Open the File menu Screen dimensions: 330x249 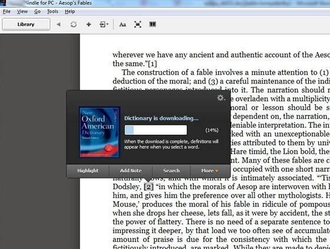tap(6, 12)
